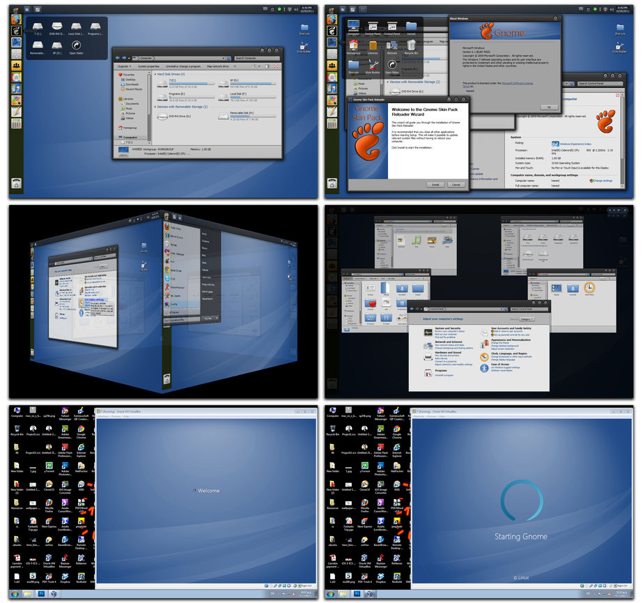The width and height of the screenshot is (643, 603).
Task: Open the Organize dropdown in Explorer
Action: pyautogui.click(x=125, y=66)
